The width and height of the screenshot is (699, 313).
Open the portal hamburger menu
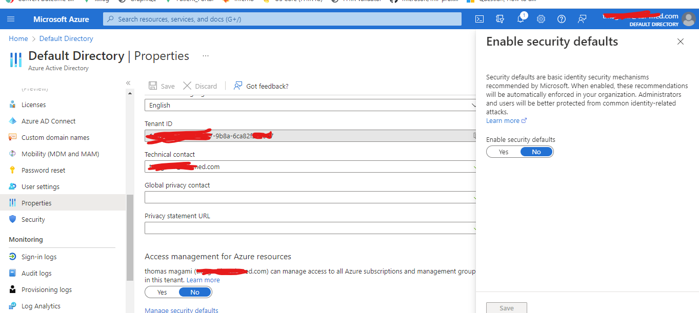pos(11,18)
